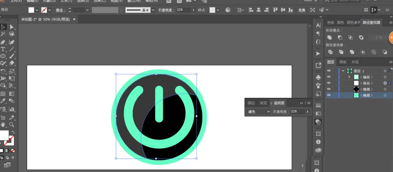Switch to 渐变 tab in floating panel
393x172 pixels.
pyautogui.click(x=263, y=103)
